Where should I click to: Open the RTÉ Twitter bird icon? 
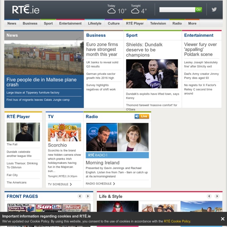214,9
